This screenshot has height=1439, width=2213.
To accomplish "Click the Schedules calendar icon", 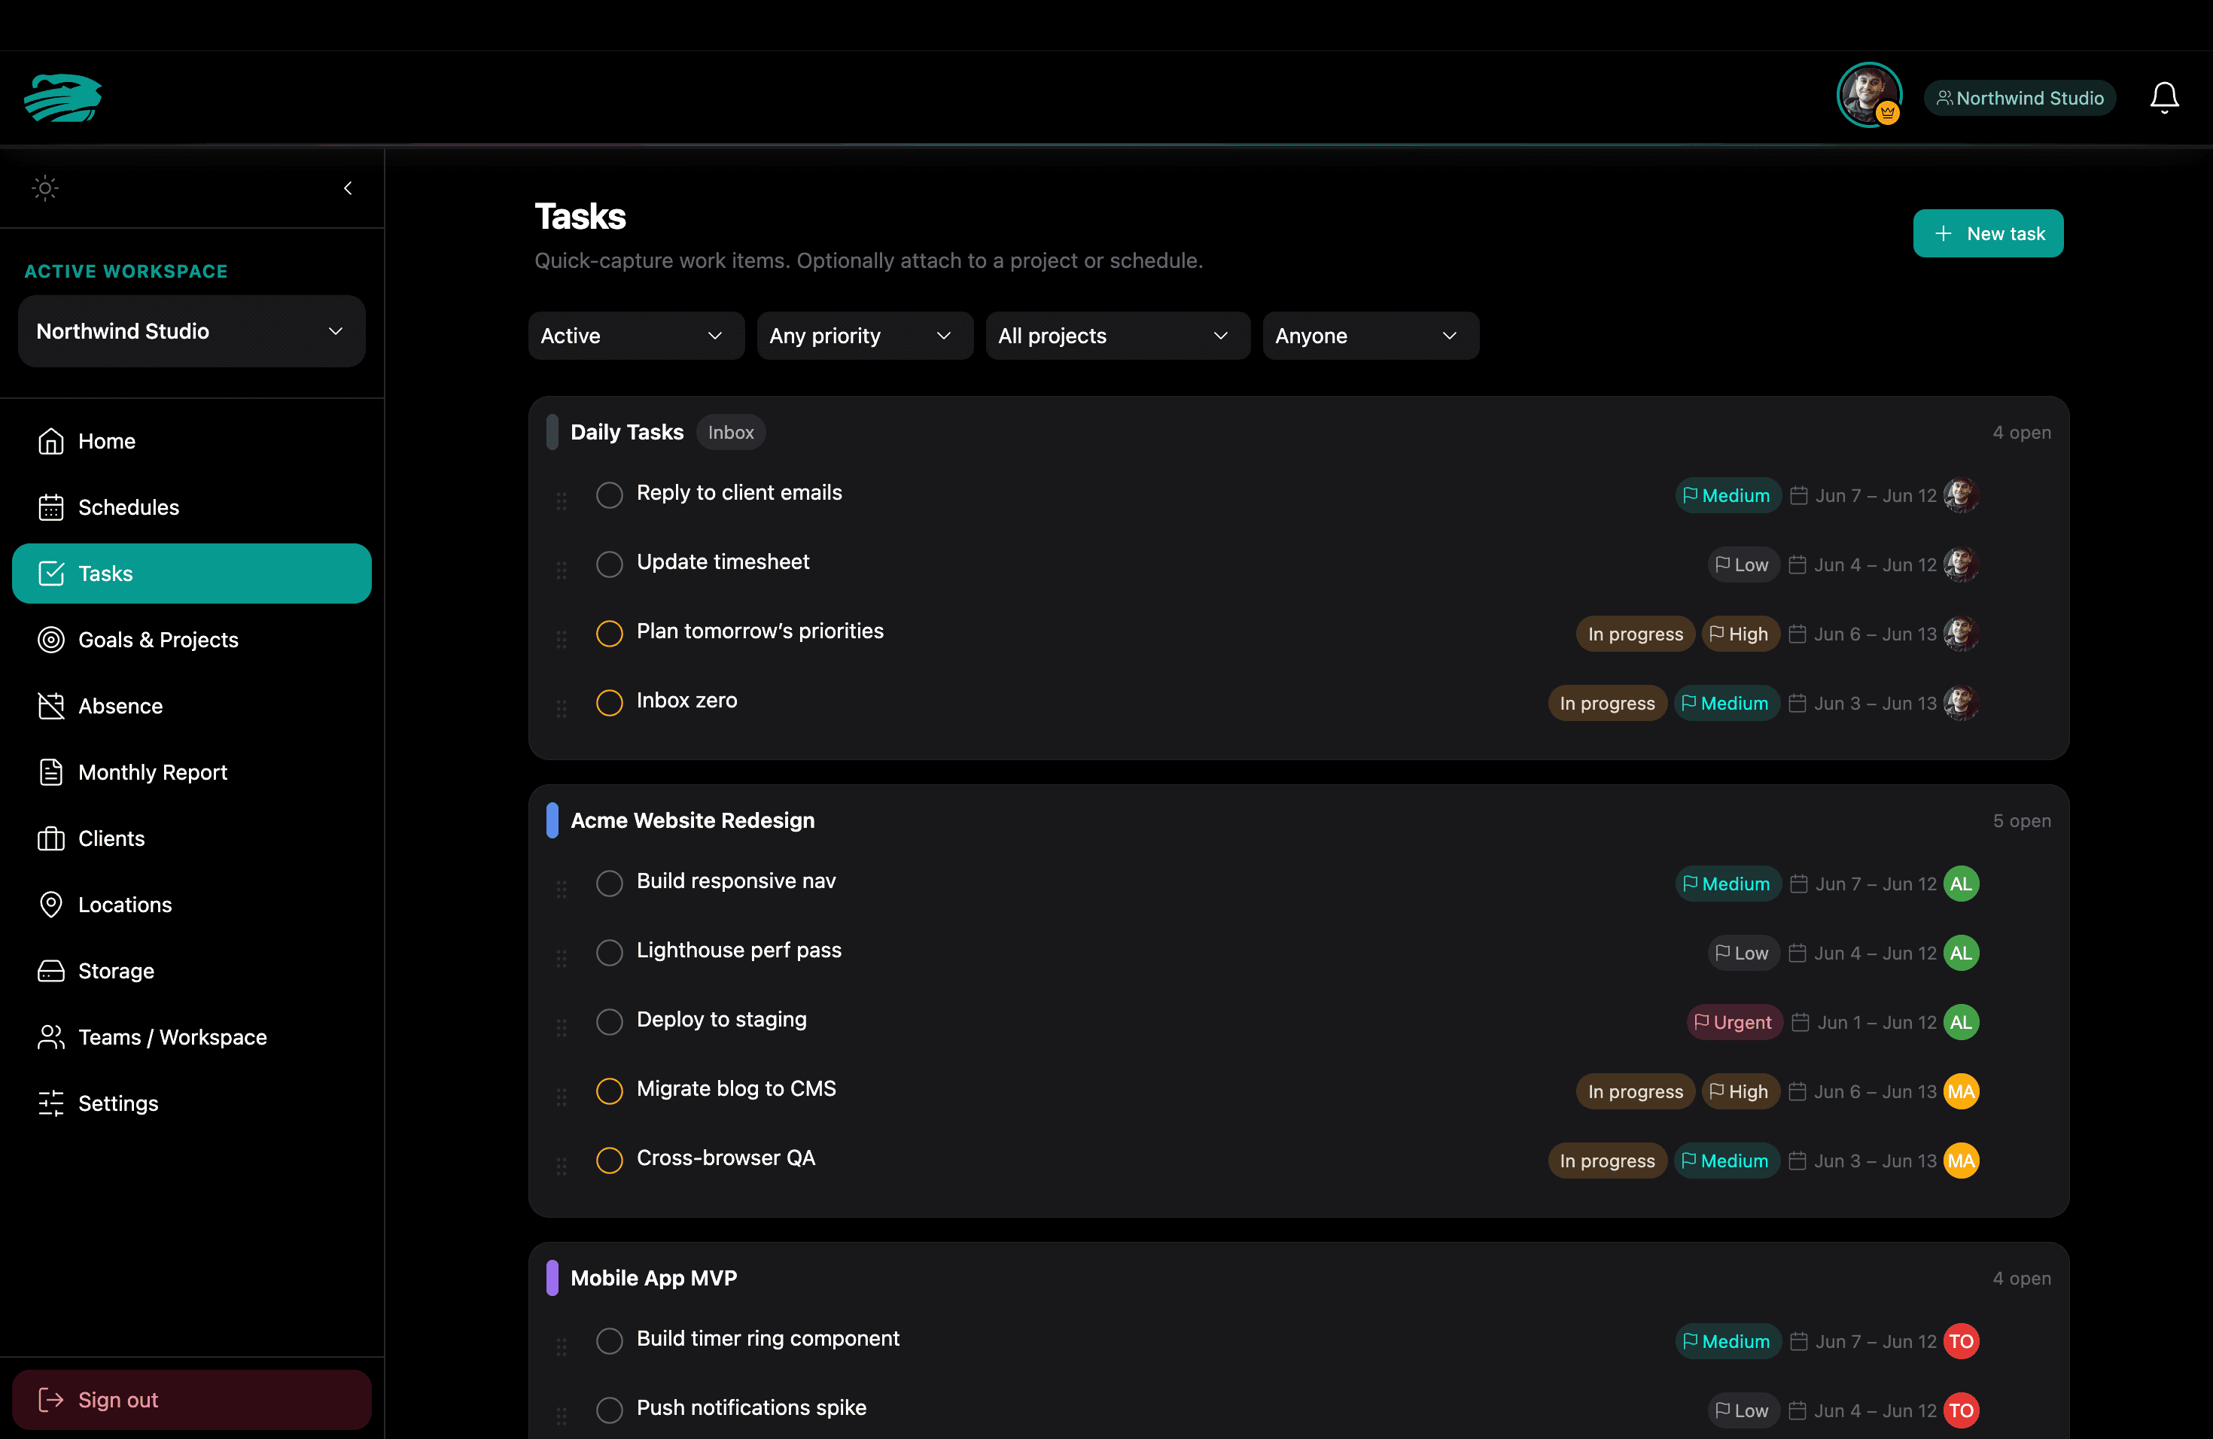I will (51, 507).
